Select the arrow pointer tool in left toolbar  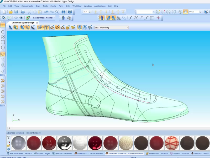(x=3, y=25)
